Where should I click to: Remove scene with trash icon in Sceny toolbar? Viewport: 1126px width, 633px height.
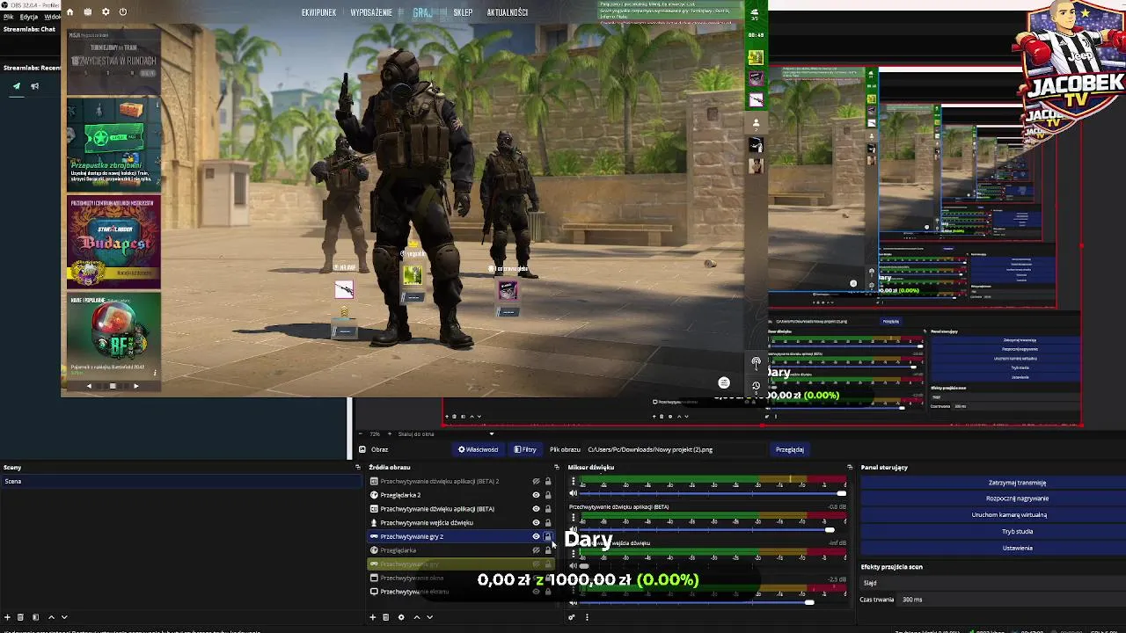[x=21, y=617]
